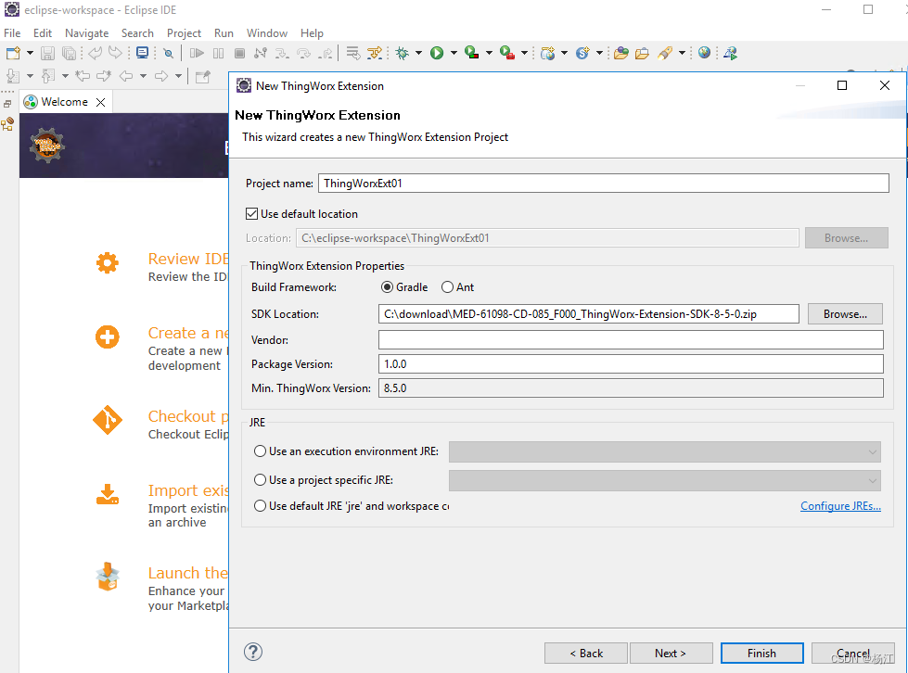Screen dimensions: 908x673
Task: Switch to the Welcome tab
Action: pos(64,102)
